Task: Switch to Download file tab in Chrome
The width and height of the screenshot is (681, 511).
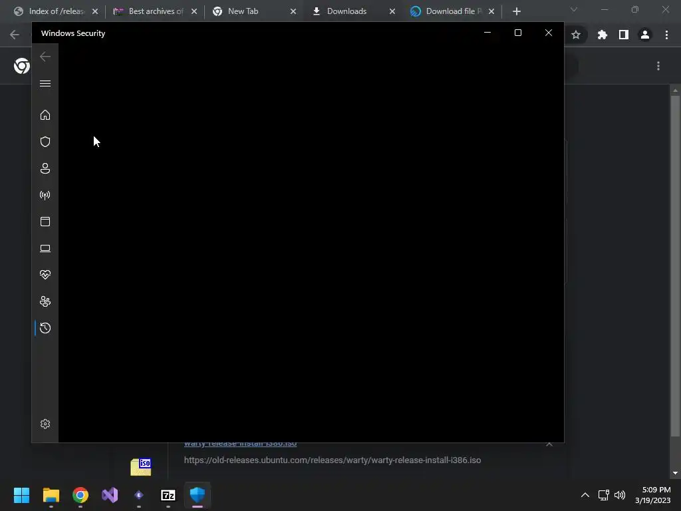Action: pyautogui.click(x=452, y=11)
